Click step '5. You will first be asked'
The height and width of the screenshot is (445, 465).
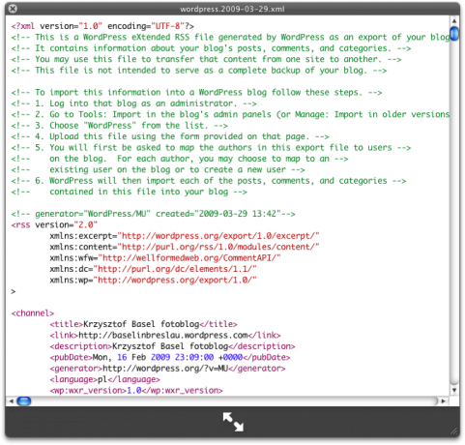tap(211, 148)
